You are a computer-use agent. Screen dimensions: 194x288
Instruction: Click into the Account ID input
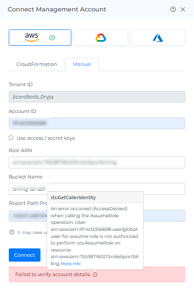click(97, 123)
